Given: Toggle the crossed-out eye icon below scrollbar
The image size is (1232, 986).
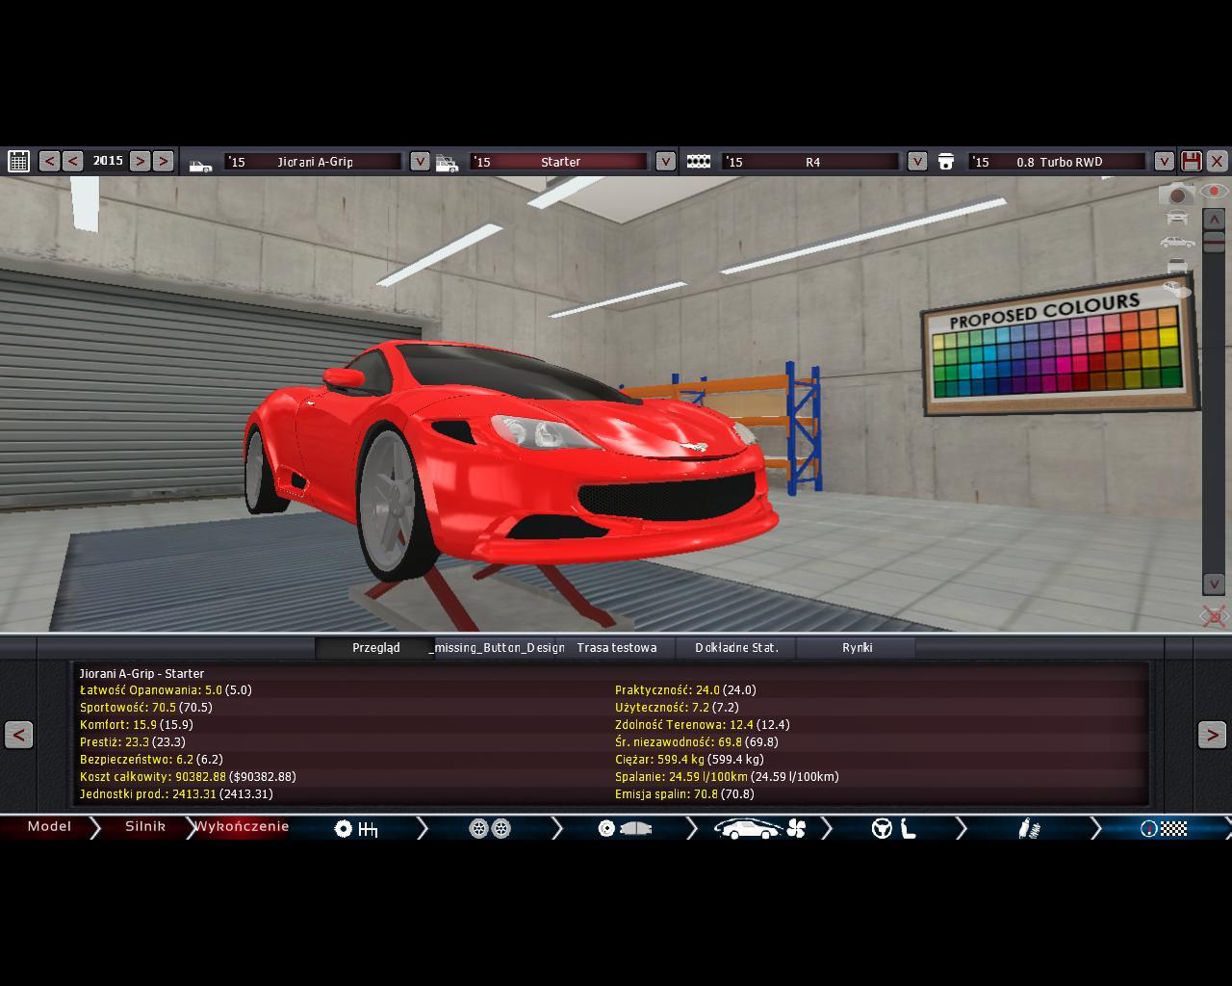Looking at the screenshot, I should coord(1214,615).
